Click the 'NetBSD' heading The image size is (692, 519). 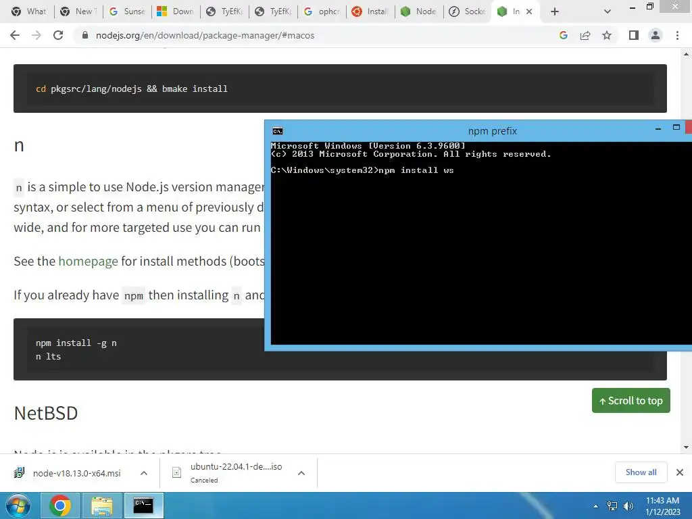[46, 413]
